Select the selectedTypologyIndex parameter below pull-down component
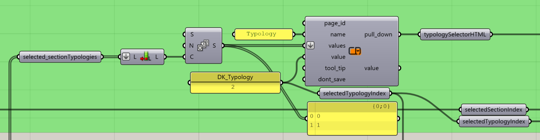 354,93
